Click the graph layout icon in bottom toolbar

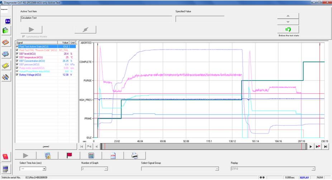tap(91, 156)
